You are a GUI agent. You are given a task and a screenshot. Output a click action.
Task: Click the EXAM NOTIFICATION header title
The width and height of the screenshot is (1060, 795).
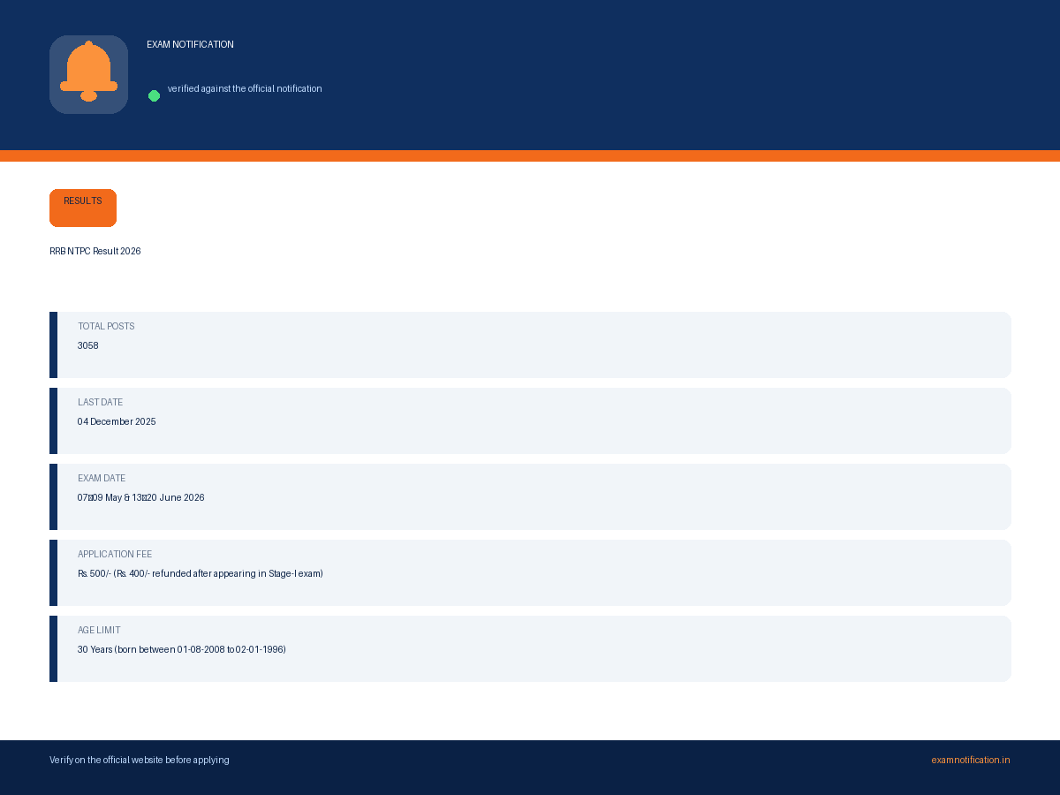(x=190, y=44)
